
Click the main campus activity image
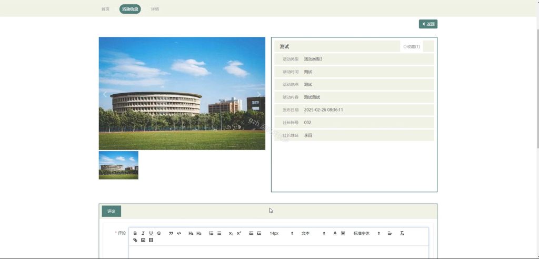[x=182, y=93]
